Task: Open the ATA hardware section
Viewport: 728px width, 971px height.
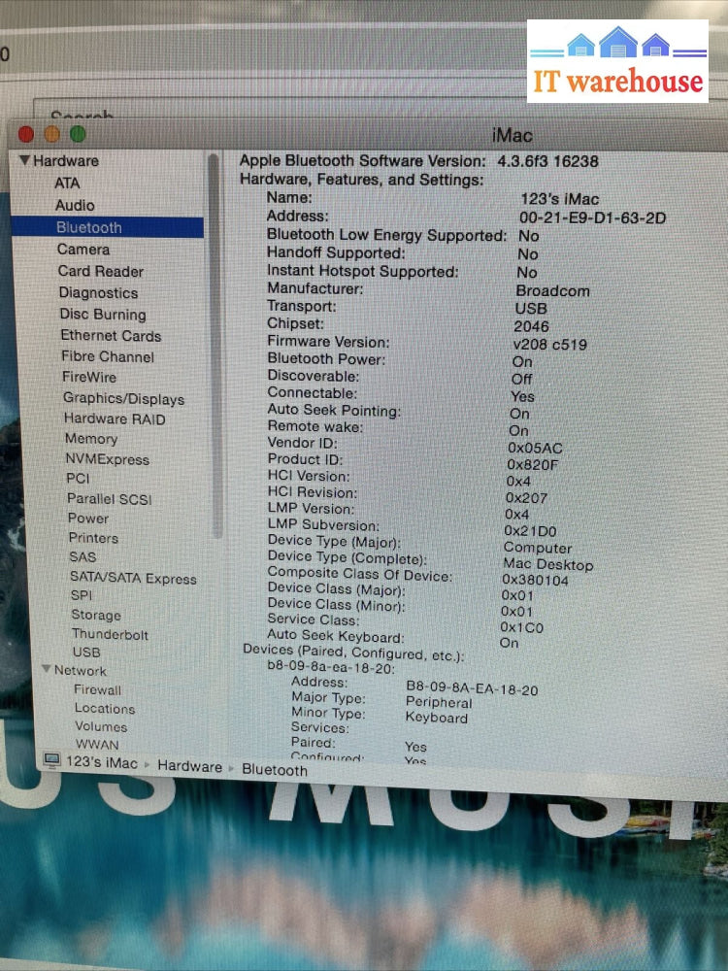Action: [x=67, y=183]
